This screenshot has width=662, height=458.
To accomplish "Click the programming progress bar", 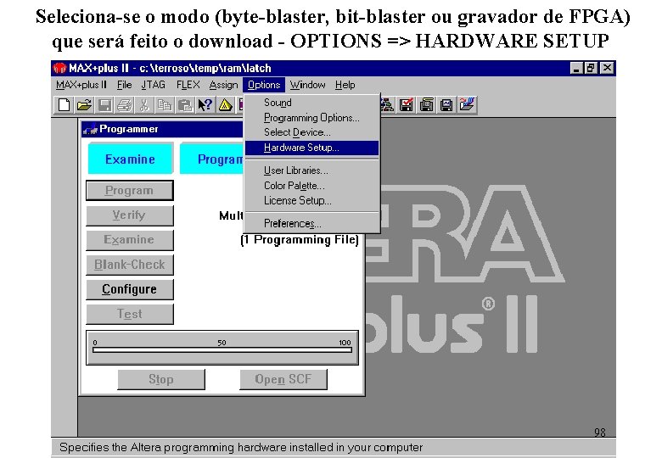I will [x=222, y=349].
